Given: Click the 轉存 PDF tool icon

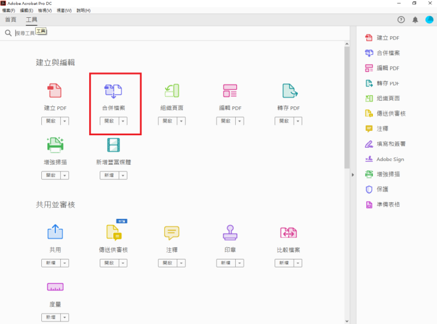Looking at the screenshot, I should coord(289,91).
